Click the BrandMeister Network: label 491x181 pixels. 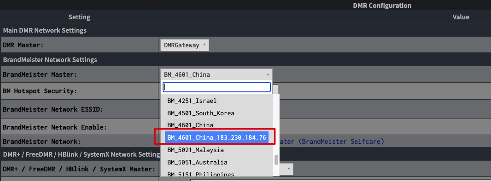(41, 141)
